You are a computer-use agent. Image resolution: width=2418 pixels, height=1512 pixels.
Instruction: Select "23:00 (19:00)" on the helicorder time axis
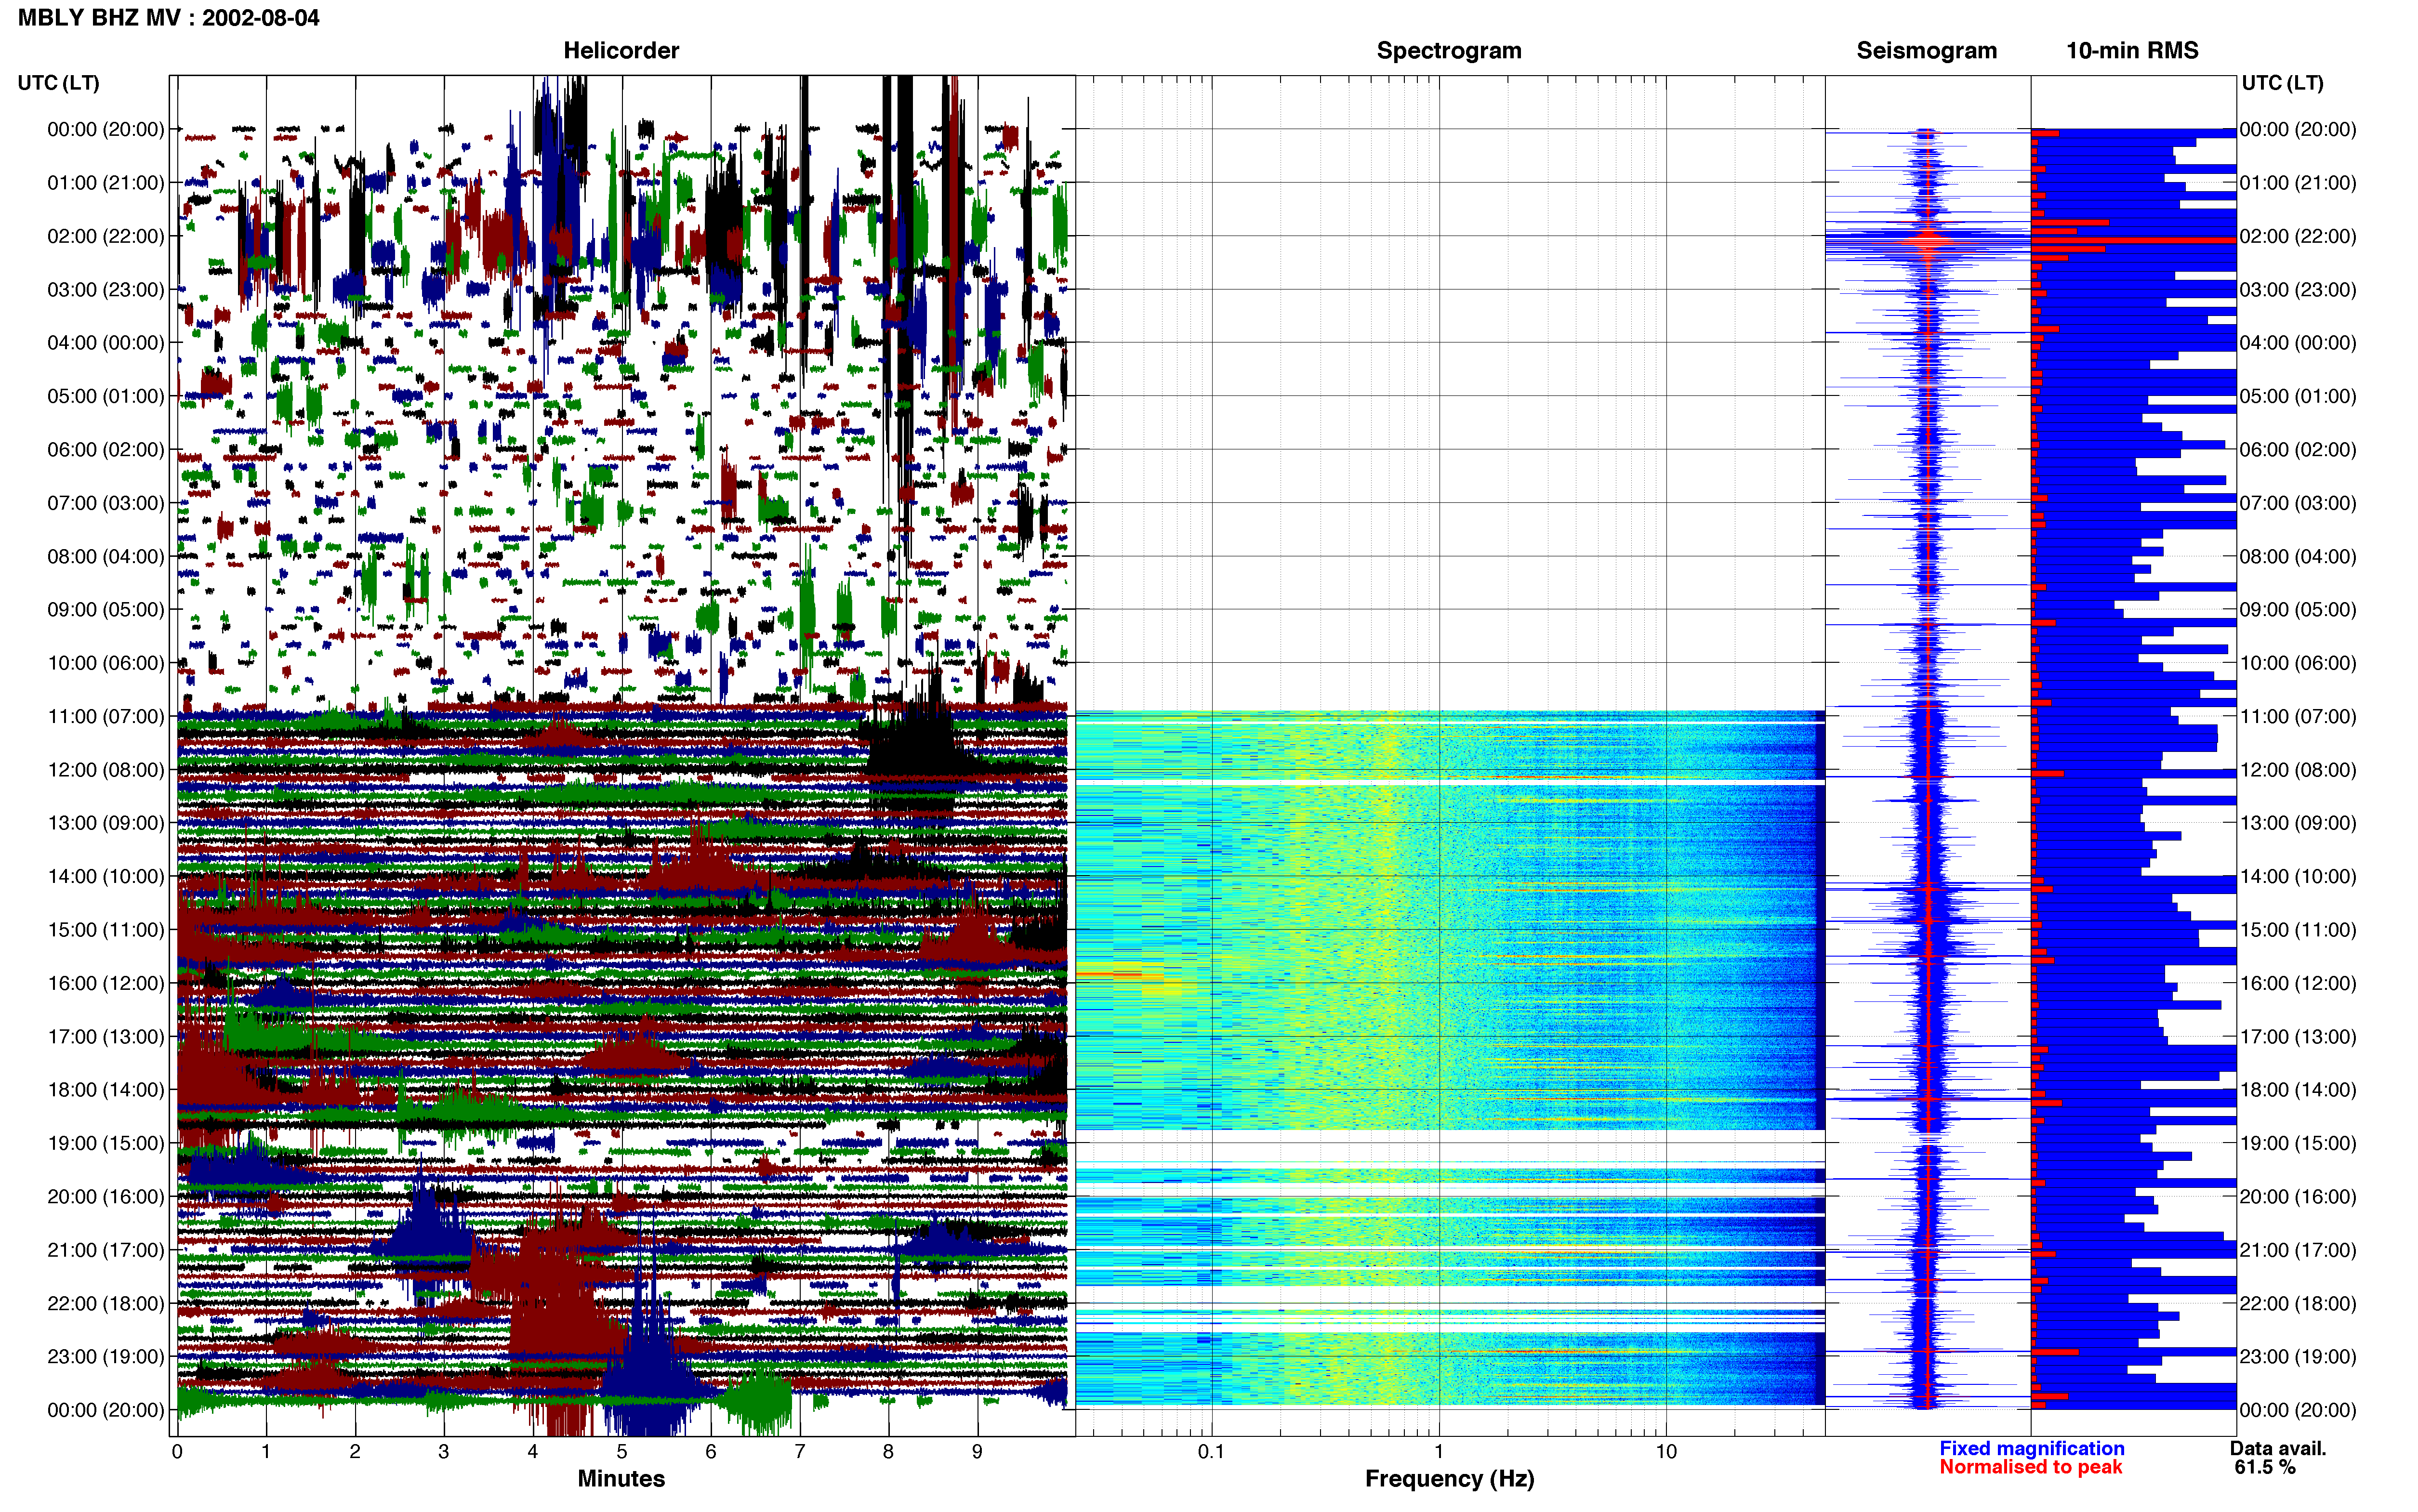106,1357
